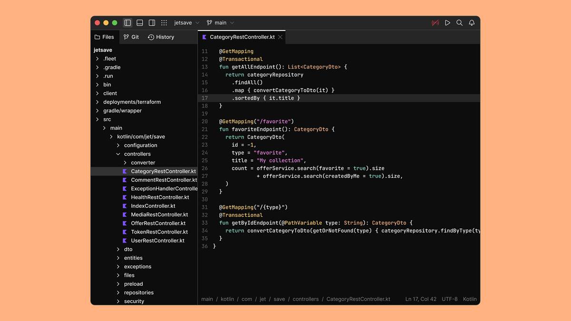Expand the deployments/terraform folder
Image resolution: width=571 pixels, height=321 pixels.
click(132, 102)
